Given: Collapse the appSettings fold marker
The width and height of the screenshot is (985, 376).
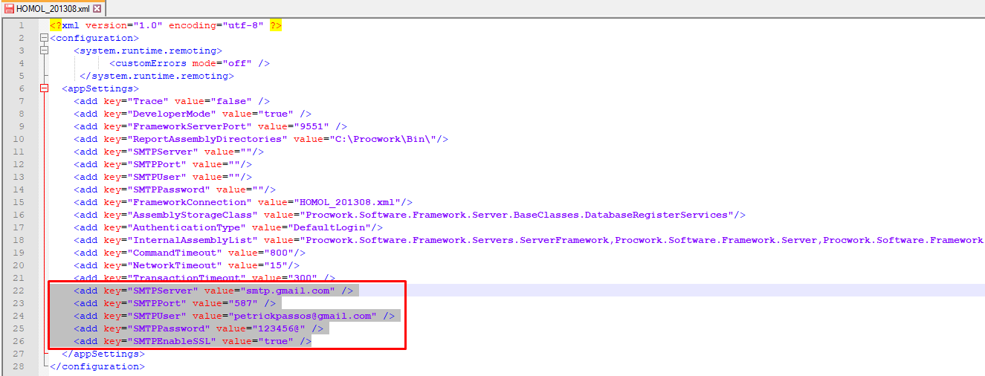Looking at the screenshot, I should pyautogui.click(x=45, y=88).
